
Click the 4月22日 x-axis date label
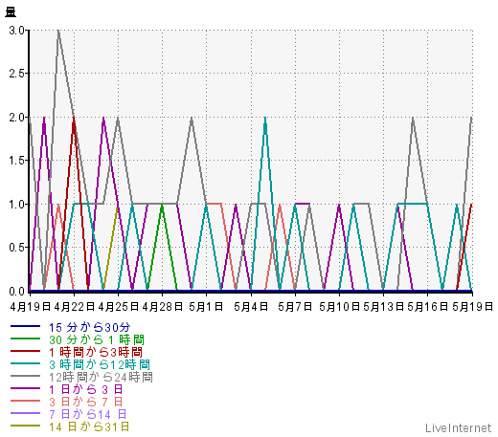75,307
